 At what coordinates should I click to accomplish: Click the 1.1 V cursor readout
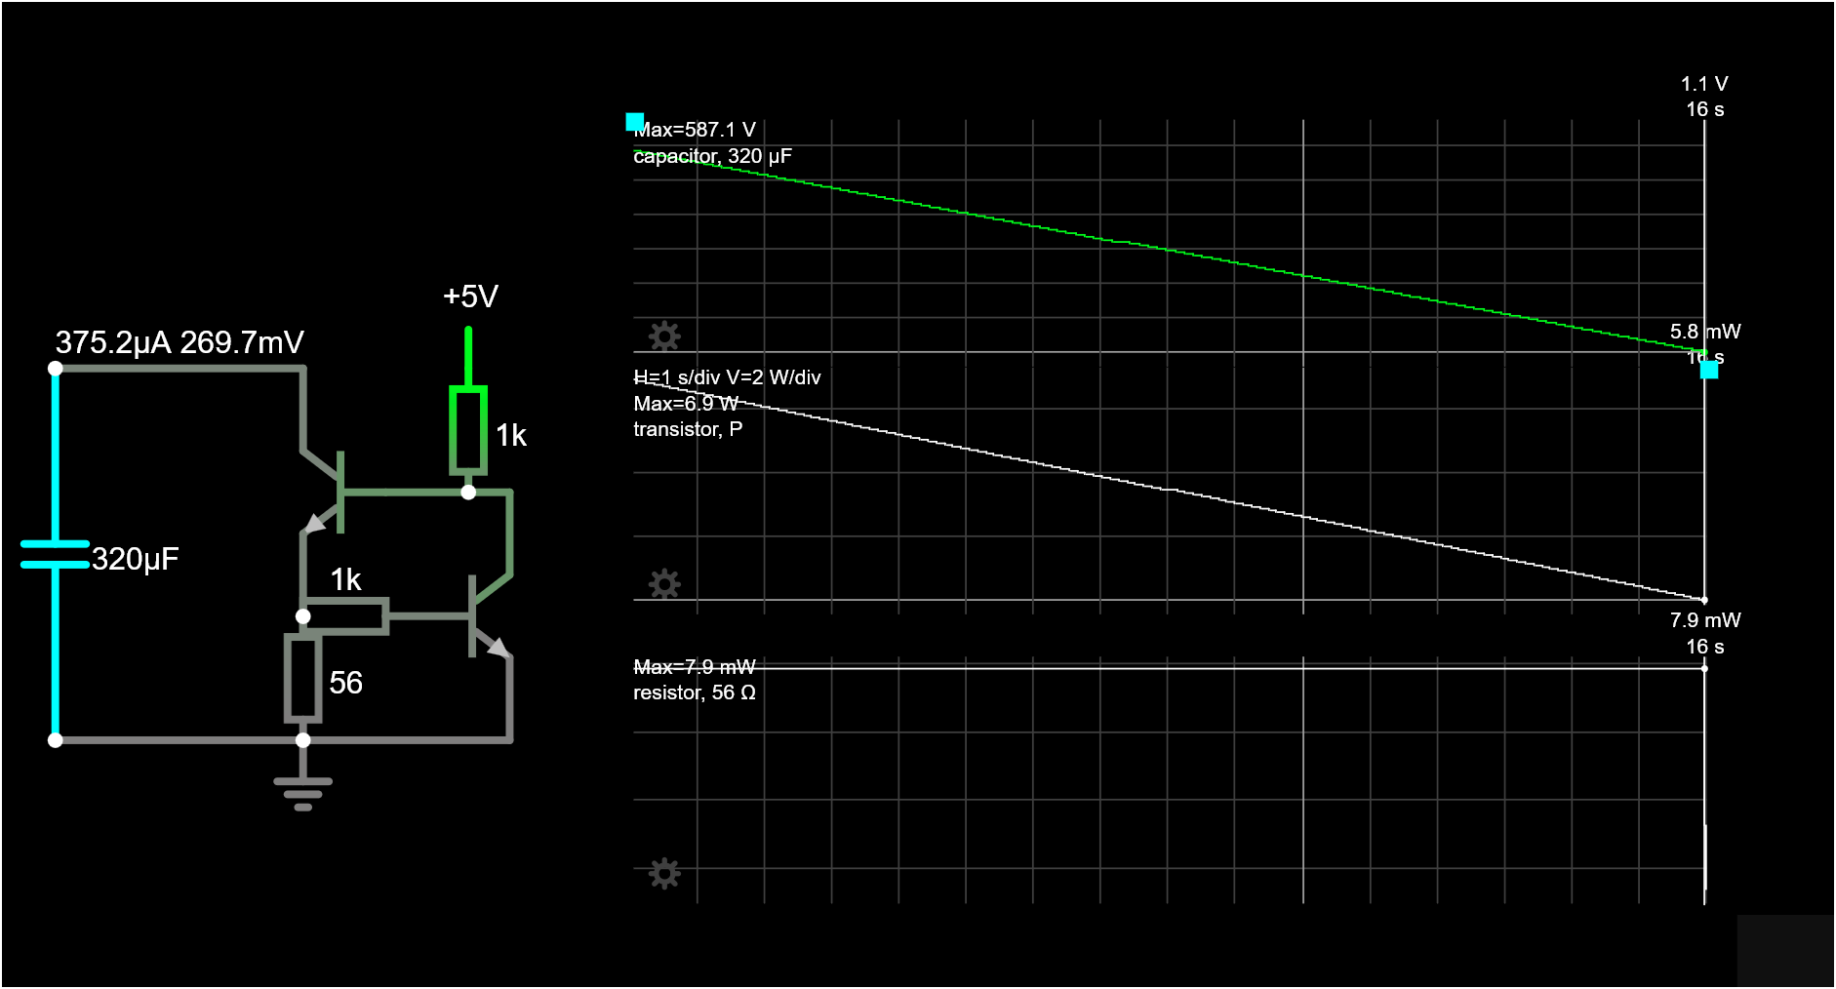click(1704, 84)
